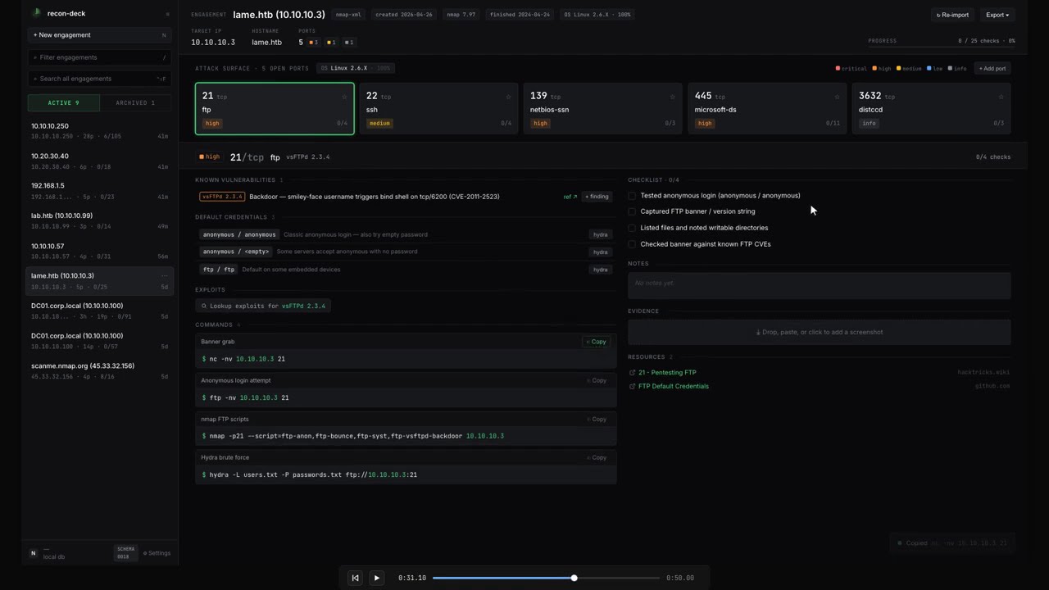Switch to the Active 9 tab
The width and height of the screenshot is (1049, 590).
(x=63, y=102)
